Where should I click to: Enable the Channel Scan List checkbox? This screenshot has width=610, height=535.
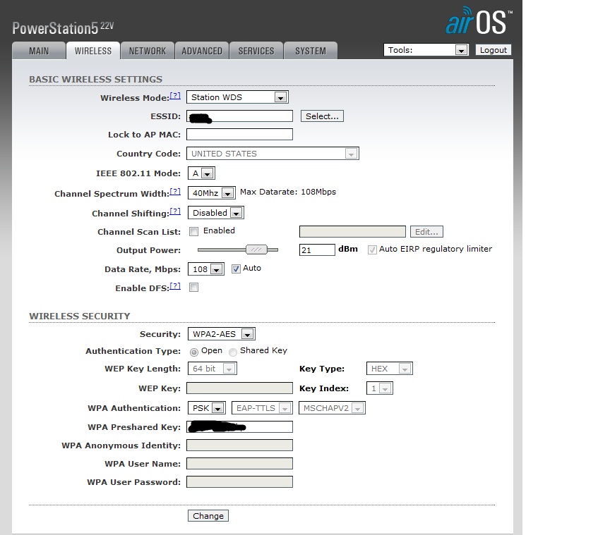point(193,232)
